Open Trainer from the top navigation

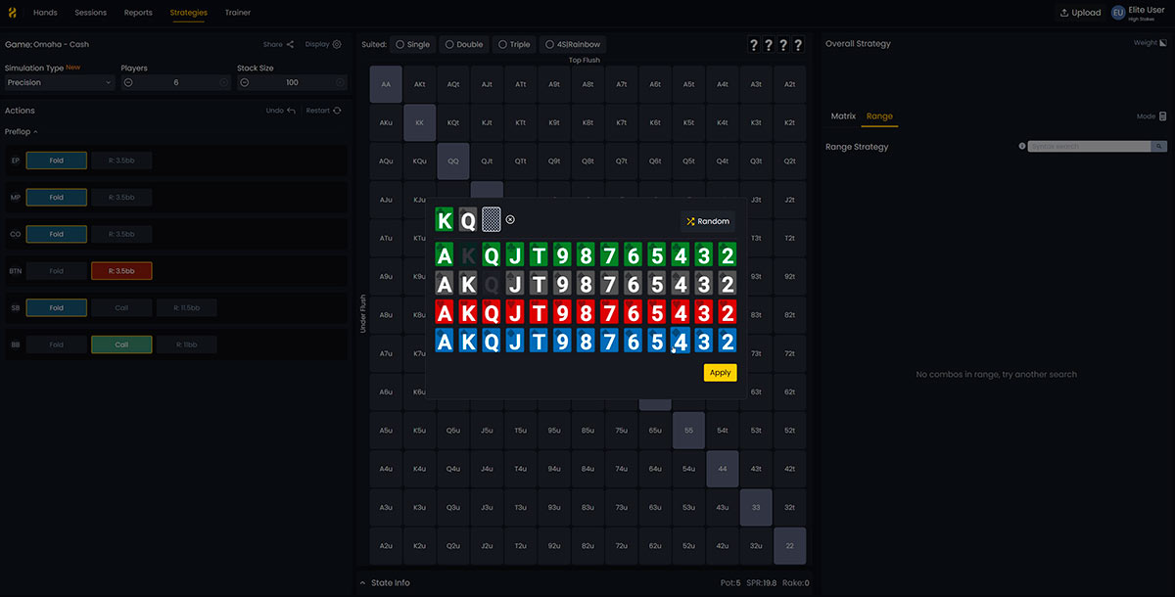[237, 13]
